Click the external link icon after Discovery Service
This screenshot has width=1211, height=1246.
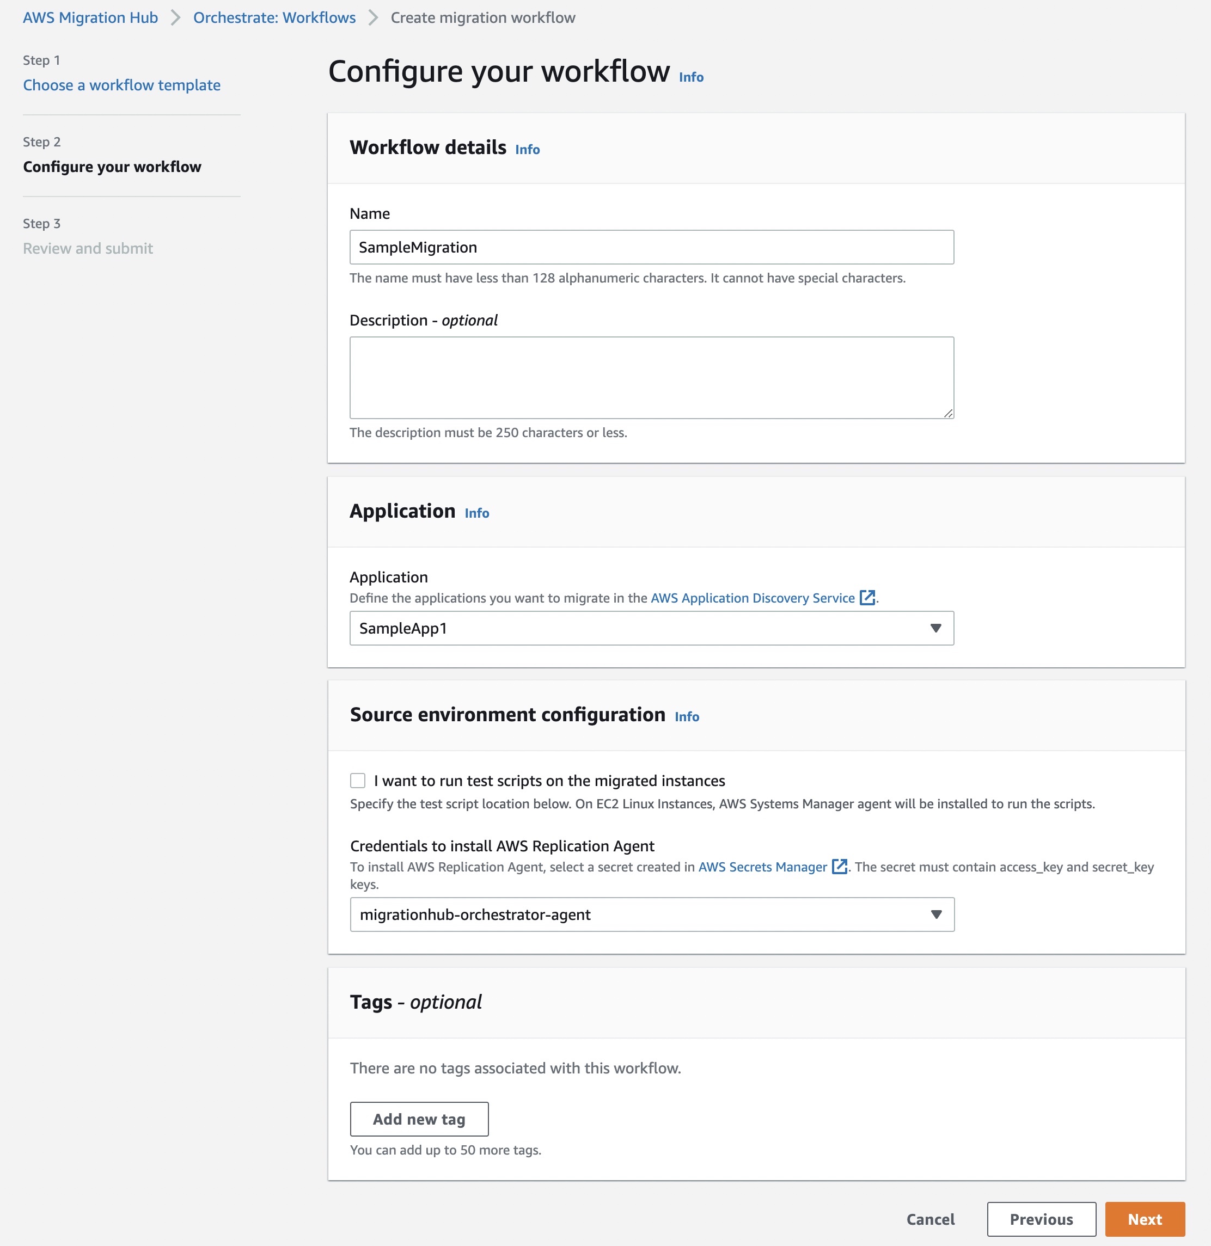867,598
